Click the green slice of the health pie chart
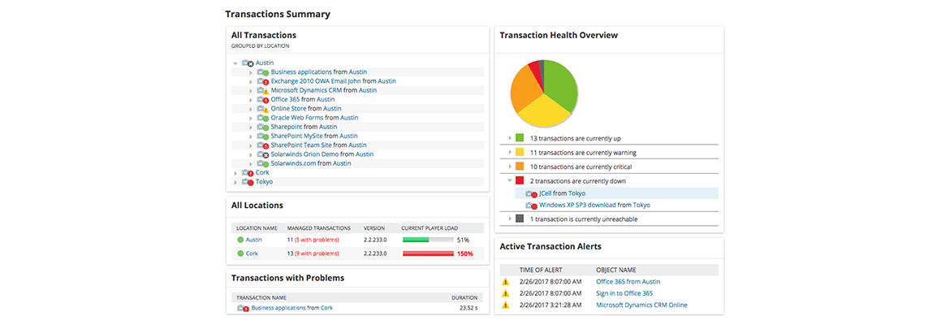The image size is (950, 325). pos(559,84)
